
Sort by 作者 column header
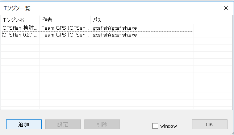(65, 20)
